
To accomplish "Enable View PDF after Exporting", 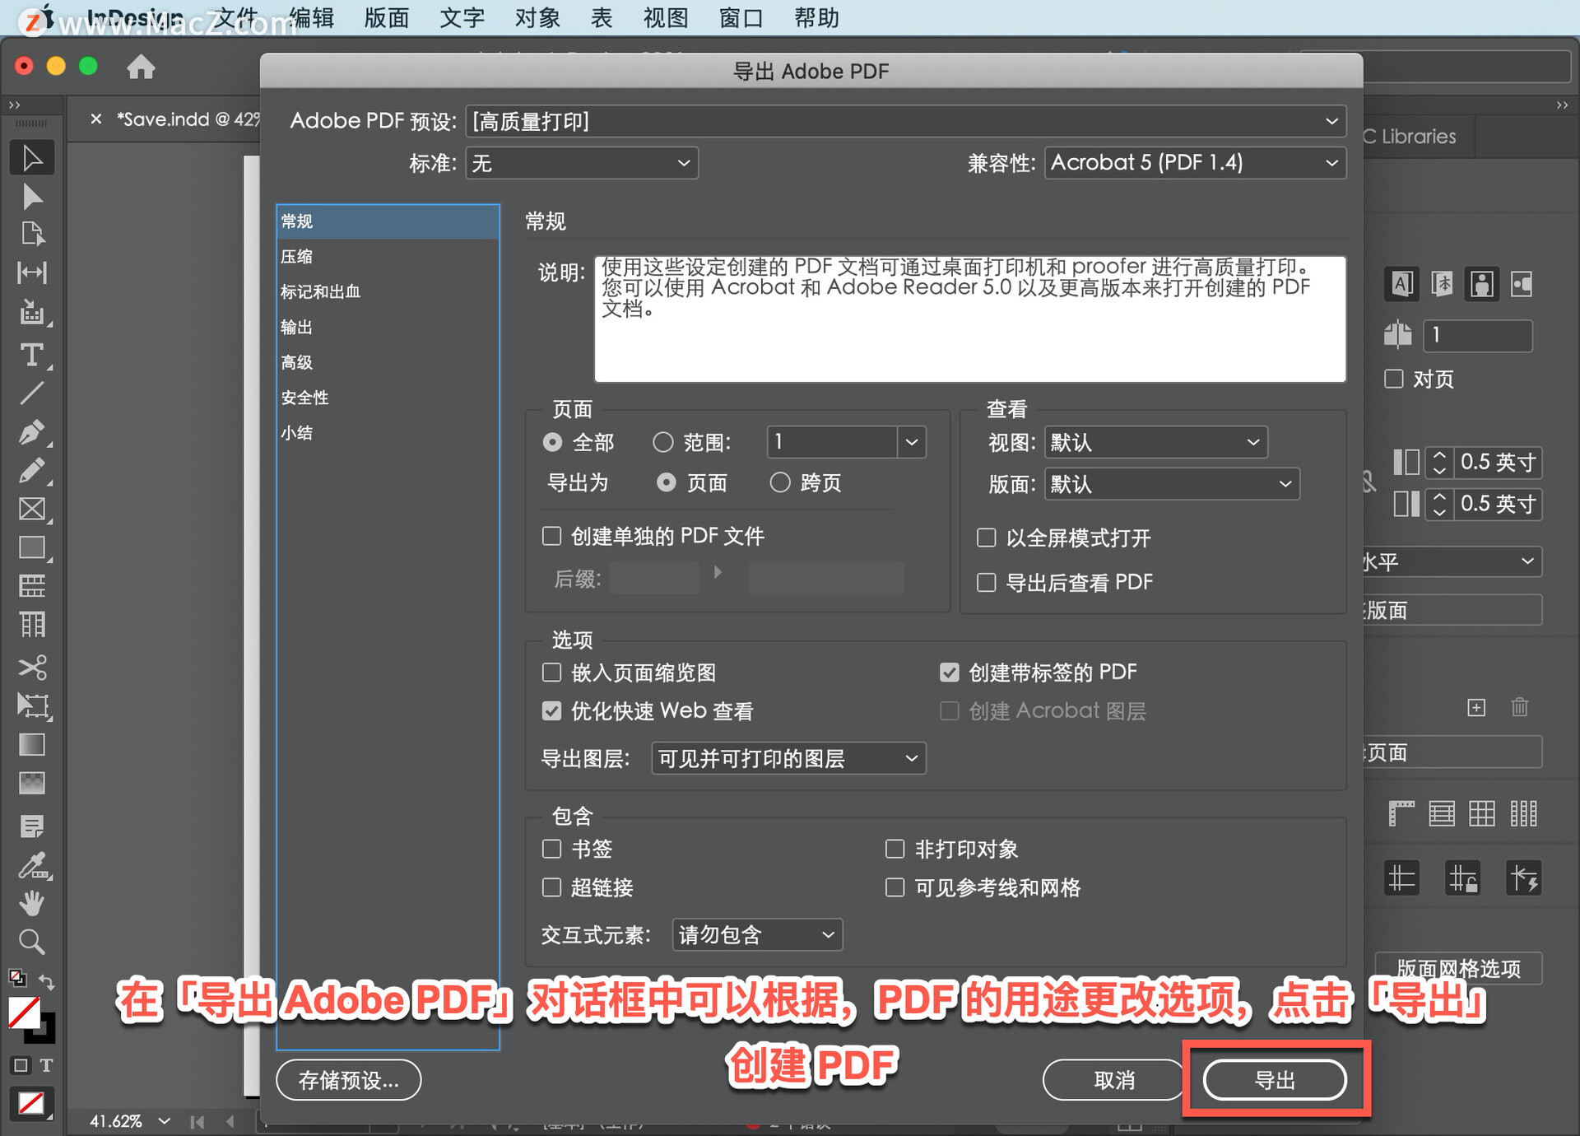I will click(x=986, y=583).
